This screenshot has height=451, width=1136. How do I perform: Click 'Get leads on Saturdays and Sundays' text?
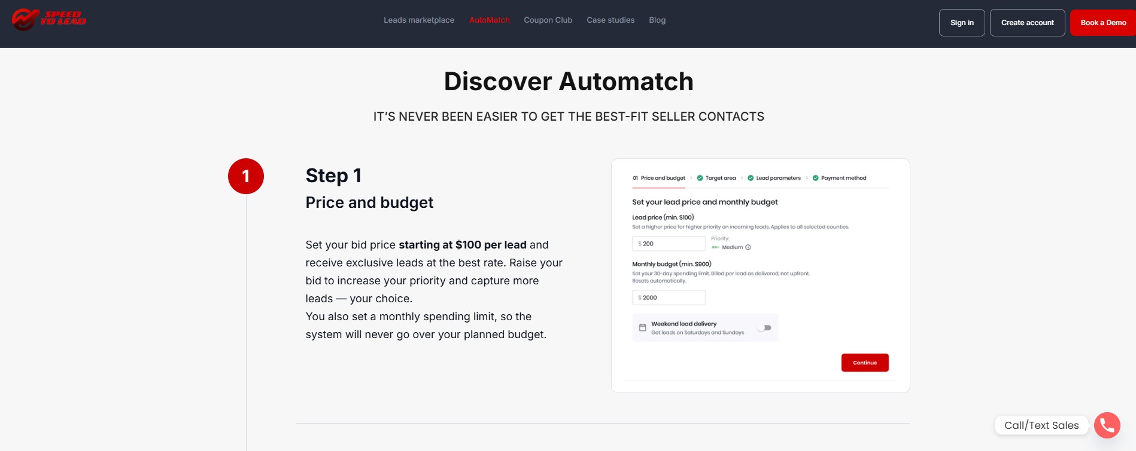tap(698, 333)
